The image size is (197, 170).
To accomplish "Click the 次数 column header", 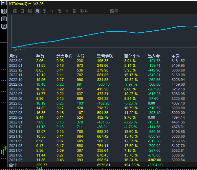I will tap(81, 56).
